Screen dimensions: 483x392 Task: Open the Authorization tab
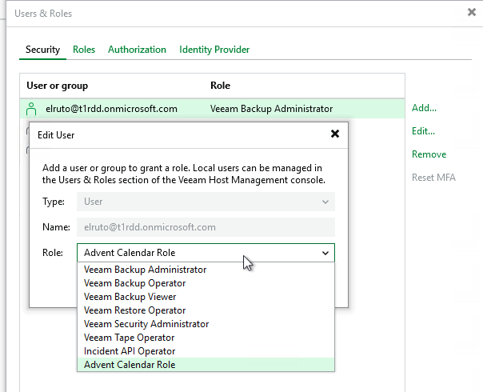tap(137, 50)
